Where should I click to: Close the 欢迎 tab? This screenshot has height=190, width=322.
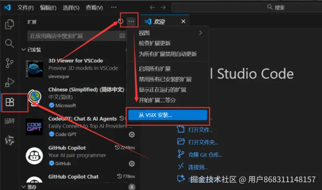click(183, 22)
